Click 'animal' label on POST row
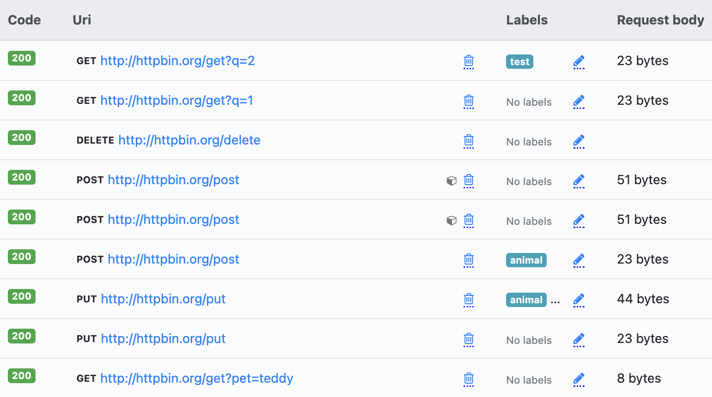Viewport: 712px width, 397px height. click(x=526, y=260)
